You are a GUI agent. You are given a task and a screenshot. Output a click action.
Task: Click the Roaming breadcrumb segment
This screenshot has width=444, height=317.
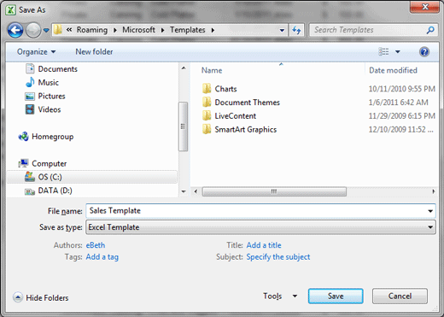(x=92, y=30)
